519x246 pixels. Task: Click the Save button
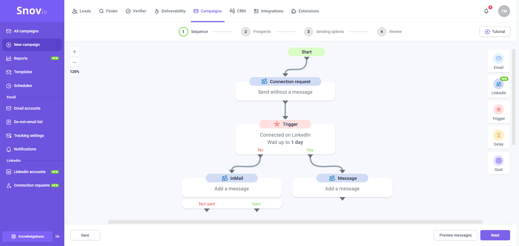(85, 235)
